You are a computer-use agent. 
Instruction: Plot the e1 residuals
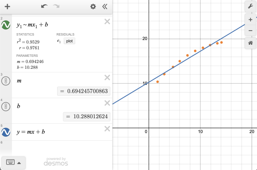[x=69, y=41]
